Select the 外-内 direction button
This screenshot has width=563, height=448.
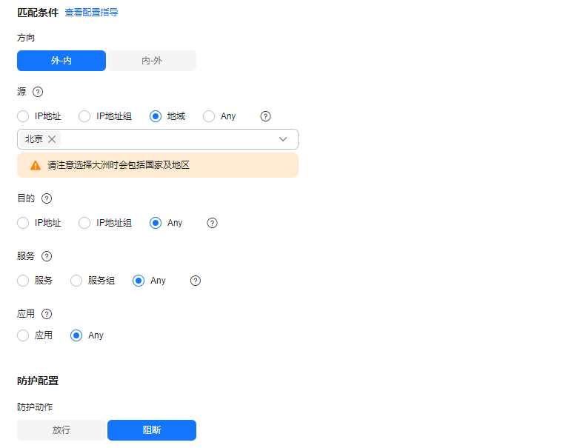click(x=61, y=61)
